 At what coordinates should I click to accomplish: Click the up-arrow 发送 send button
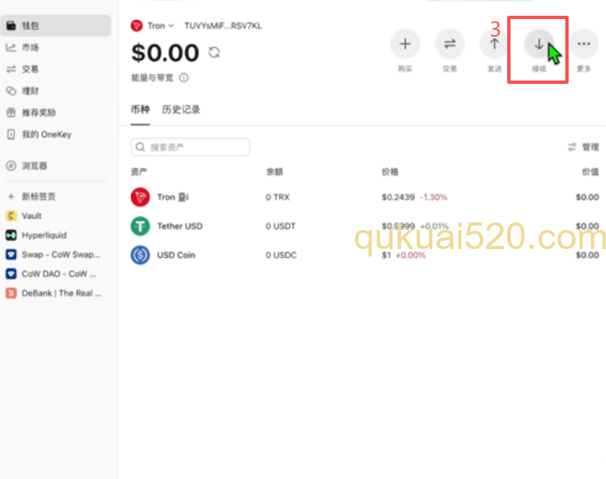pyautogui.click(x=494, y=44)
